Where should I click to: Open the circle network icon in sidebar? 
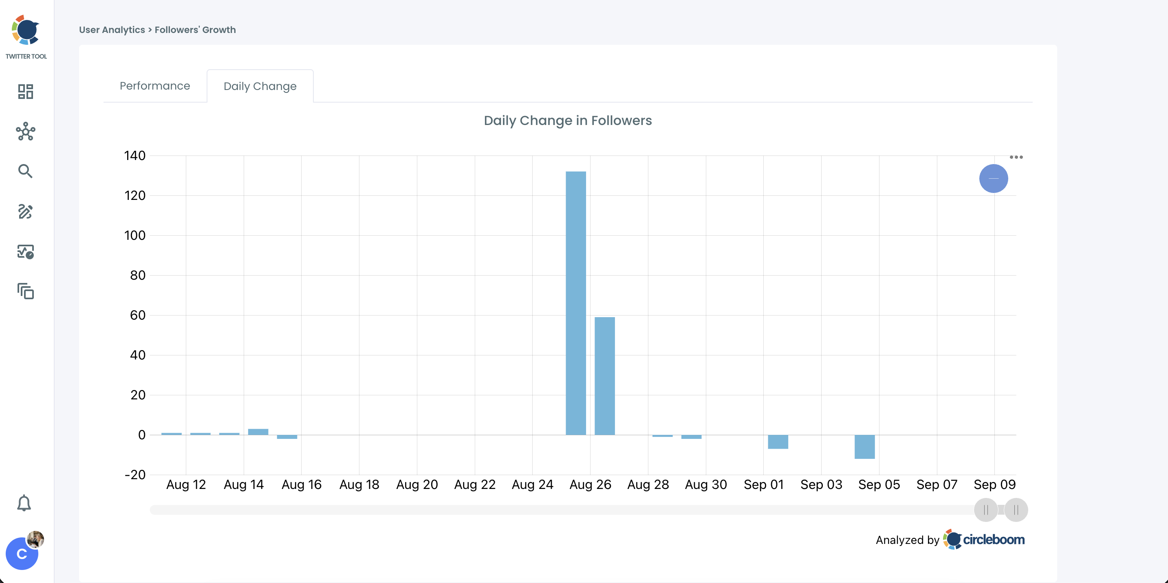tap(25, 132)
